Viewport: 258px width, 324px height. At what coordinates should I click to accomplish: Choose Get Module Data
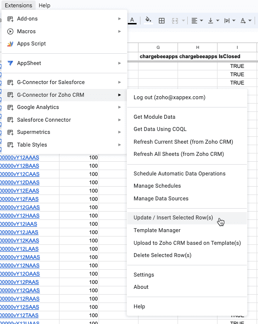click(187, 117)
